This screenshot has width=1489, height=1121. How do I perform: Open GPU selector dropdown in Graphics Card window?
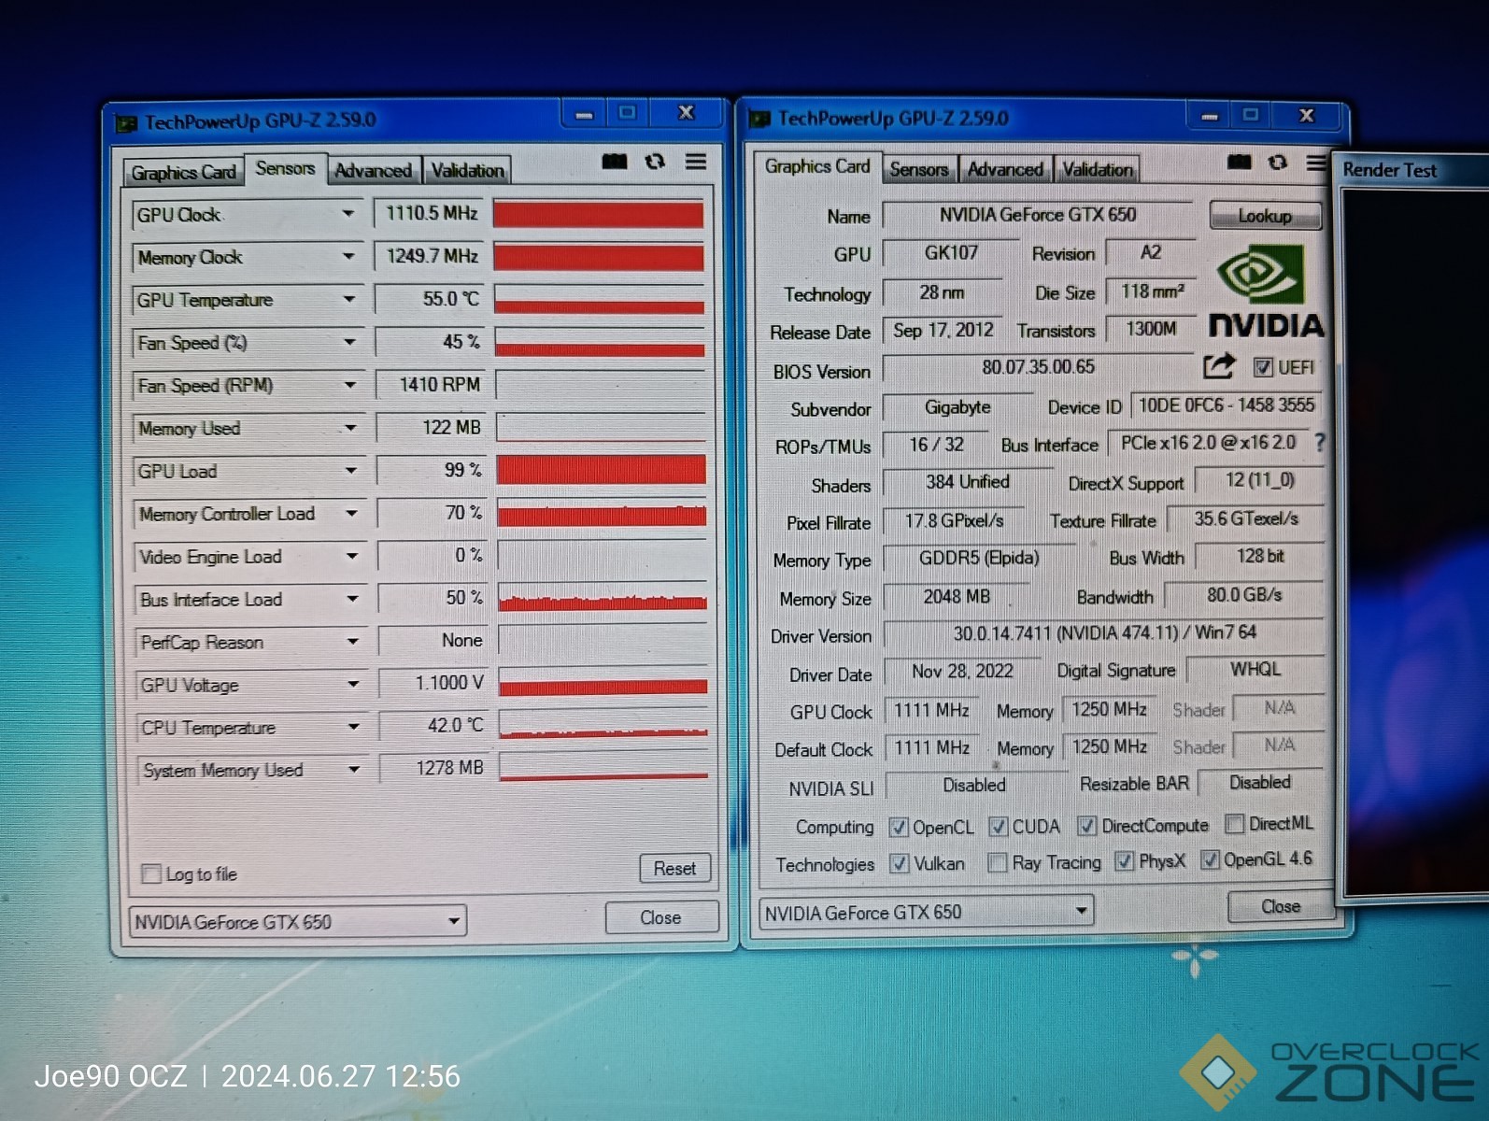coord(1082,910)
